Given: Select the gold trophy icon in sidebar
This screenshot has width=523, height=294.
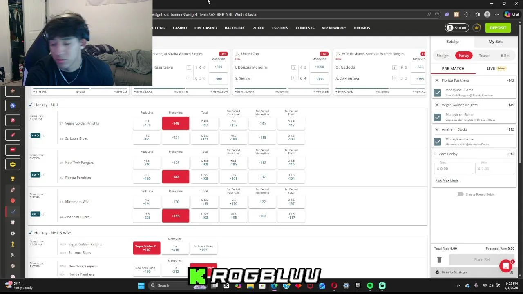Looking at the screenshot, I should click(13, 178).
